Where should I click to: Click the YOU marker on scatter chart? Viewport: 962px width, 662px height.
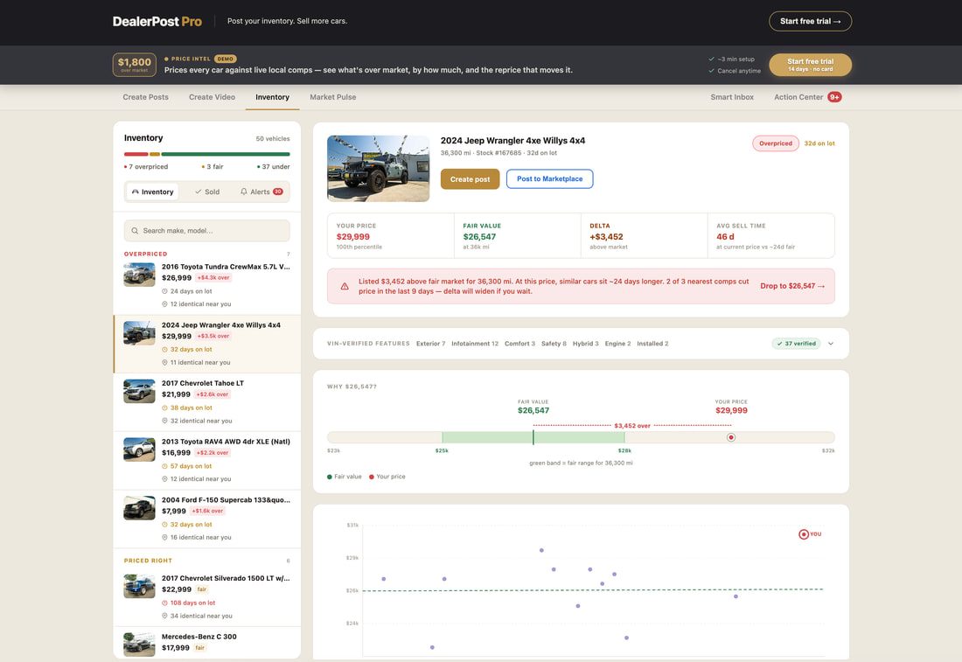tap(804, 534)
